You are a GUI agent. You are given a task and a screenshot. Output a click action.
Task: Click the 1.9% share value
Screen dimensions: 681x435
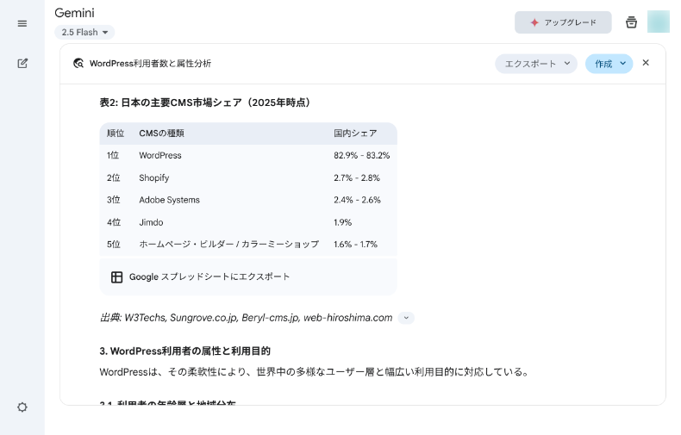tap(343, 222)
